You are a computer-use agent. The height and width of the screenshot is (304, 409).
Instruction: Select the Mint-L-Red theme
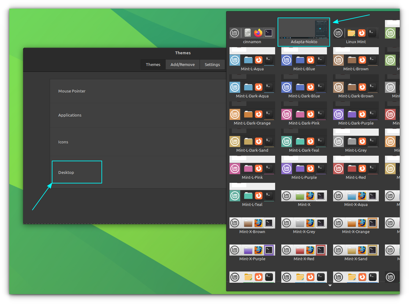coord(356,168)
